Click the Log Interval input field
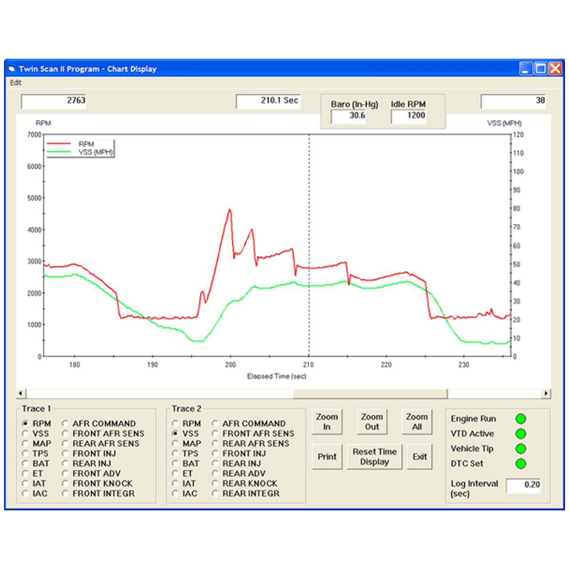 [524, 485]
